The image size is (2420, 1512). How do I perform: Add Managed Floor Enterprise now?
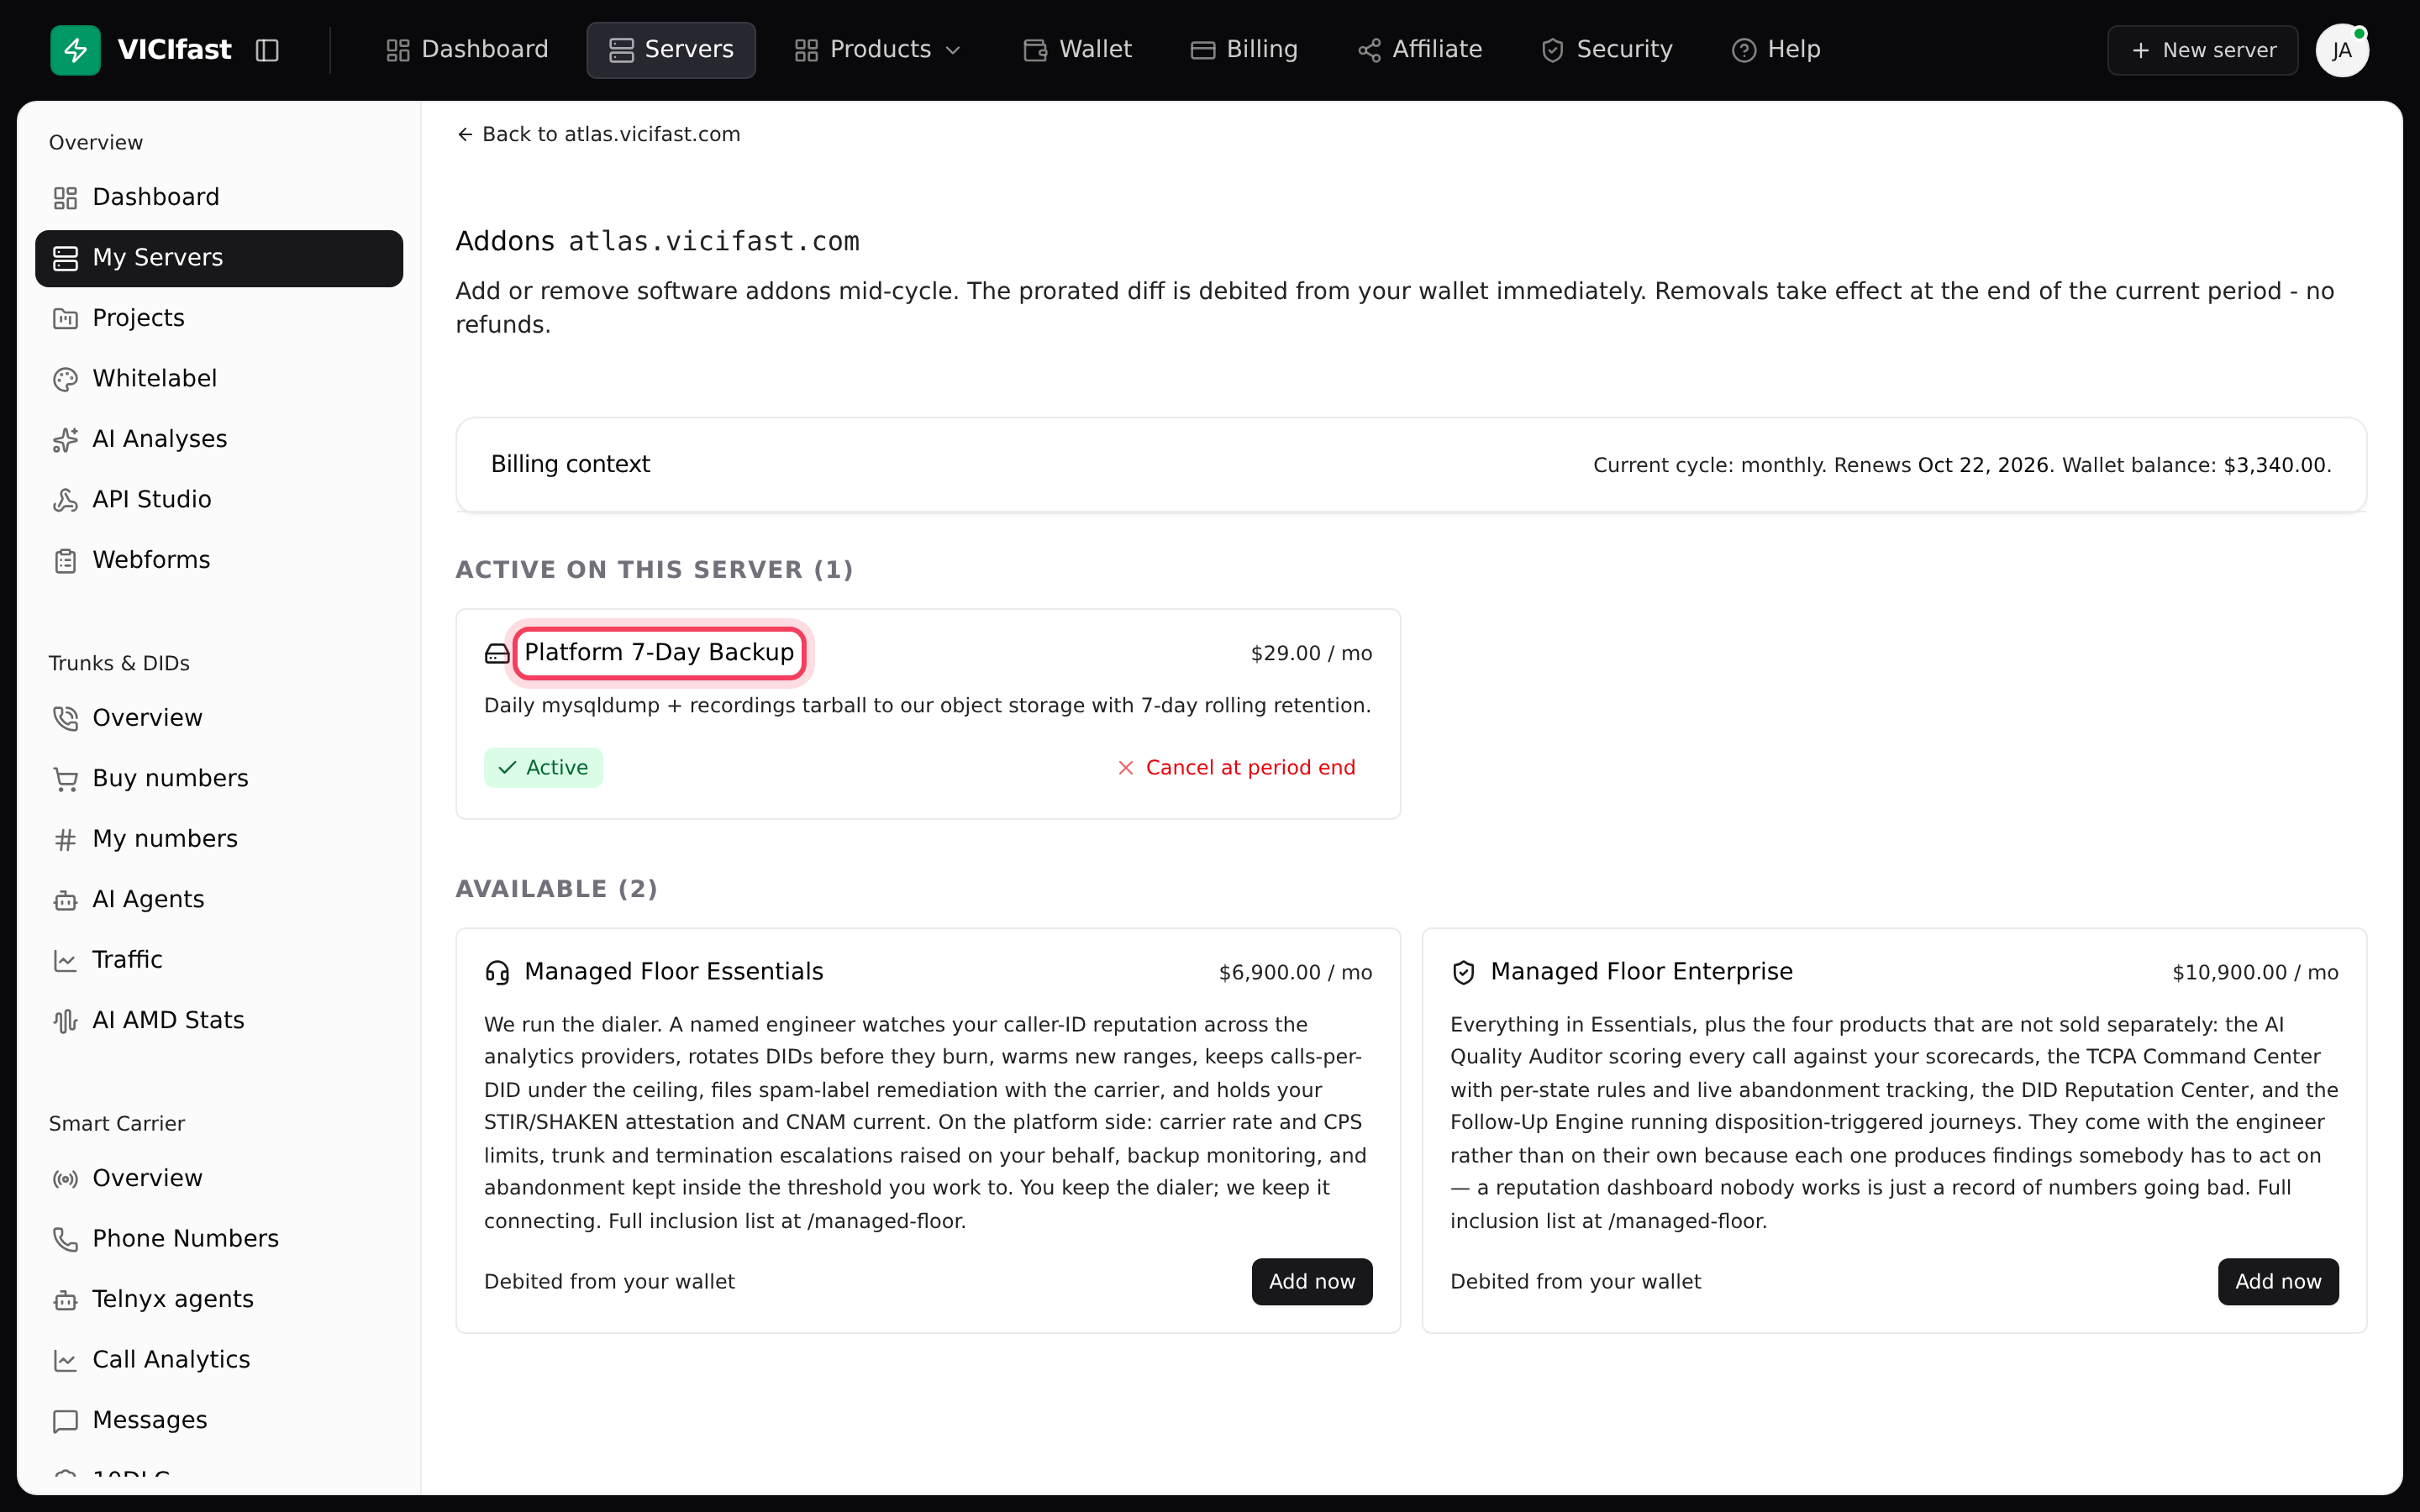[x=2278, y=1282]
